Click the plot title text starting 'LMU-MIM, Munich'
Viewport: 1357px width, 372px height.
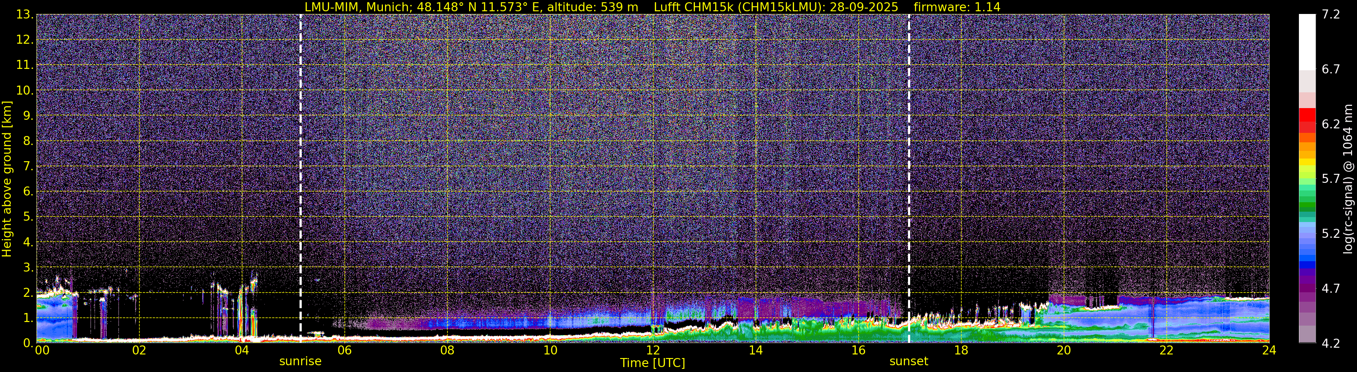[x=652, y=7]
